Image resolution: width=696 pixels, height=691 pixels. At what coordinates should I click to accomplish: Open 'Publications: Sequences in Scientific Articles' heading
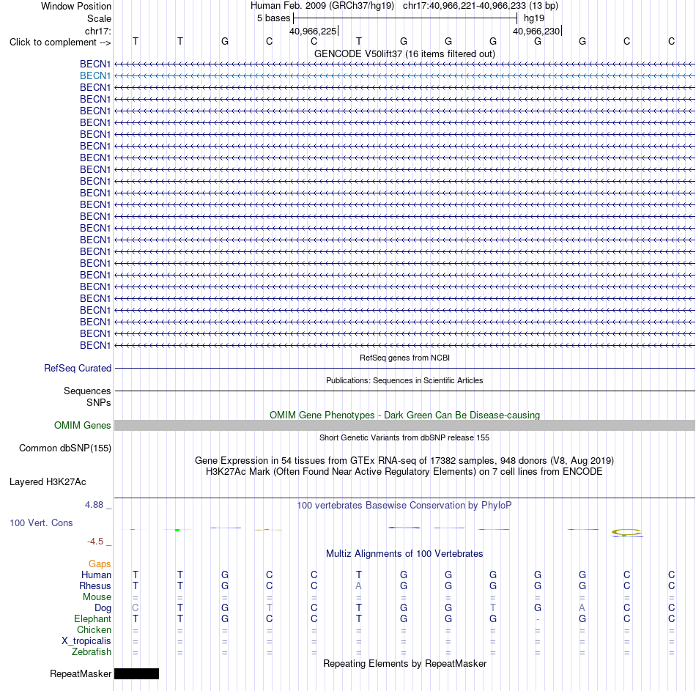tap(404, 380)
